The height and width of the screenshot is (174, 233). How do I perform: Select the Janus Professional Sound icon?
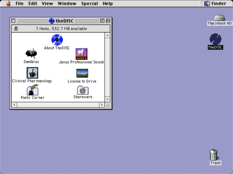82,54
